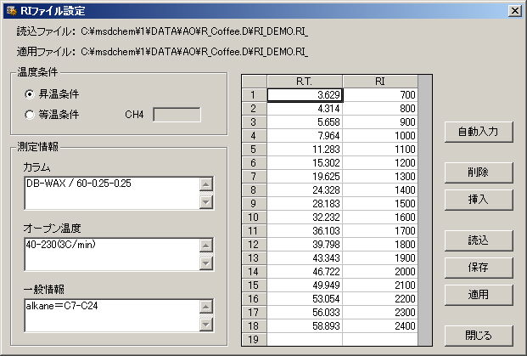The image size is (527, 356).
Task: Select R.T. cell 11.283
Action: [x=305, y=149]
